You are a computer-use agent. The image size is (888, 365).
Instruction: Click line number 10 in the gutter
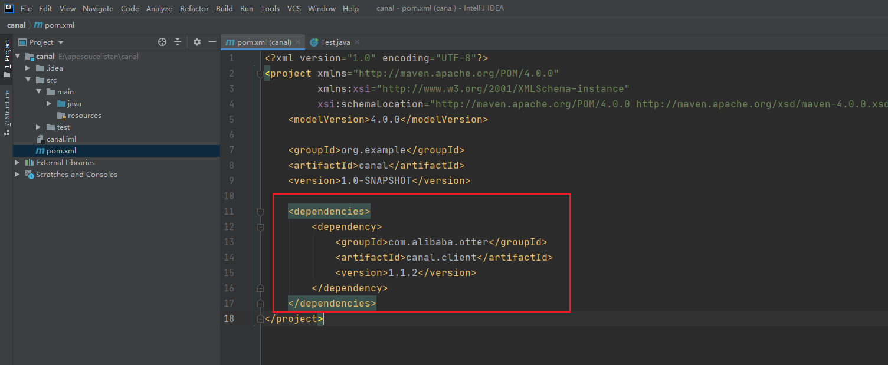229,196
